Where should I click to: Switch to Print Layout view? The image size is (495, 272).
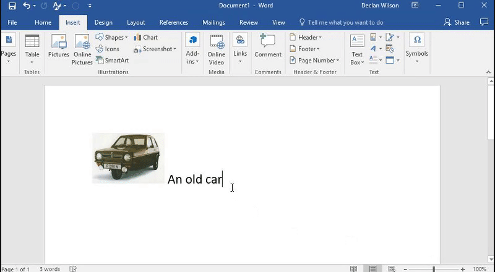373,269
